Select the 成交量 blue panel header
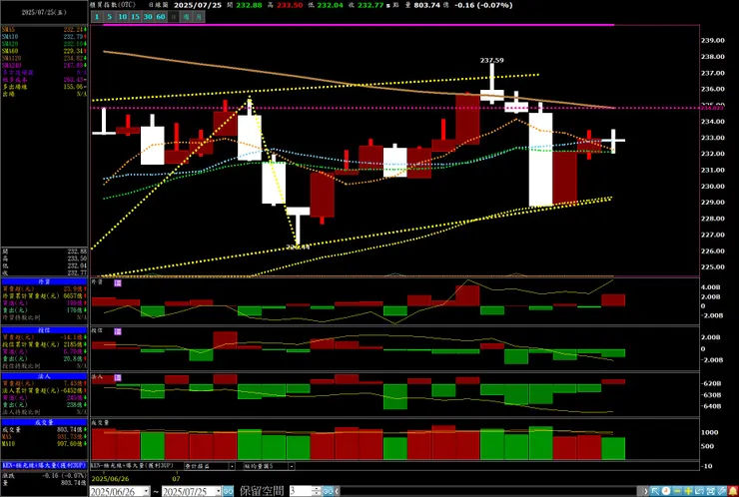Screen dimensions: 739x497 tap(44, 422)
